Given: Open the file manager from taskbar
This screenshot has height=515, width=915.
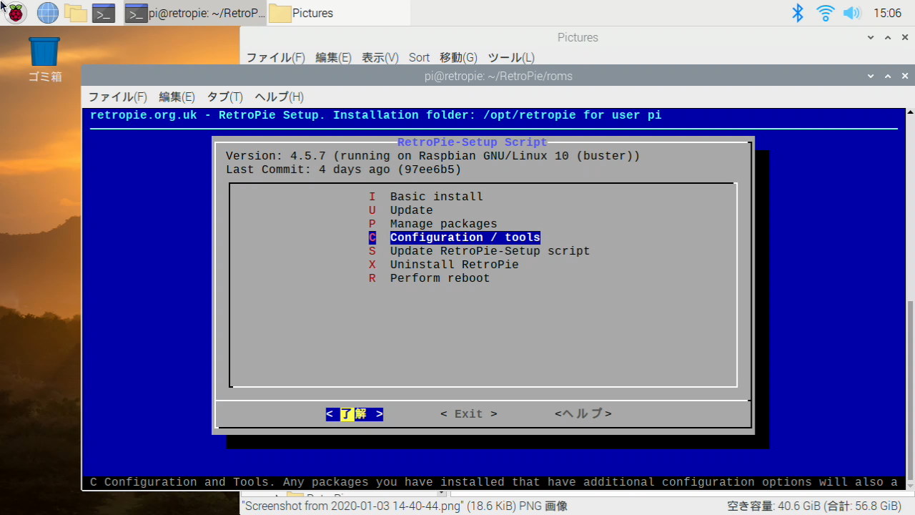Looking at the screenshot, I should (x=75, y=12).
